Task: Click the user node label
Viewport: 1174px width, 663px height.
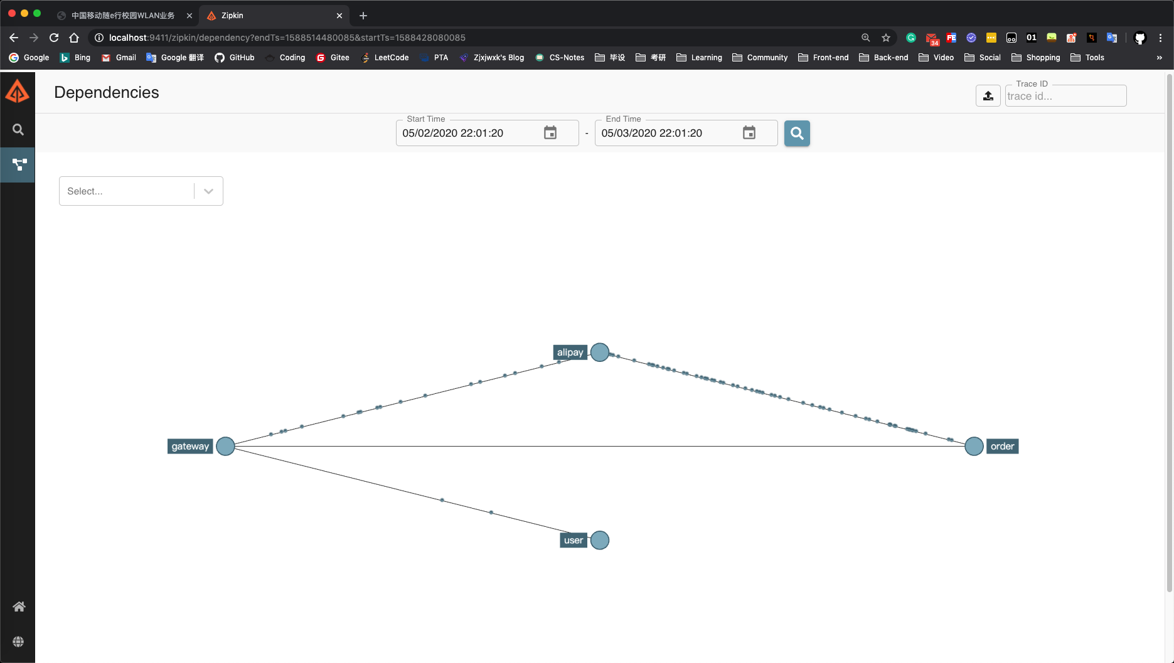Action: 573,540
